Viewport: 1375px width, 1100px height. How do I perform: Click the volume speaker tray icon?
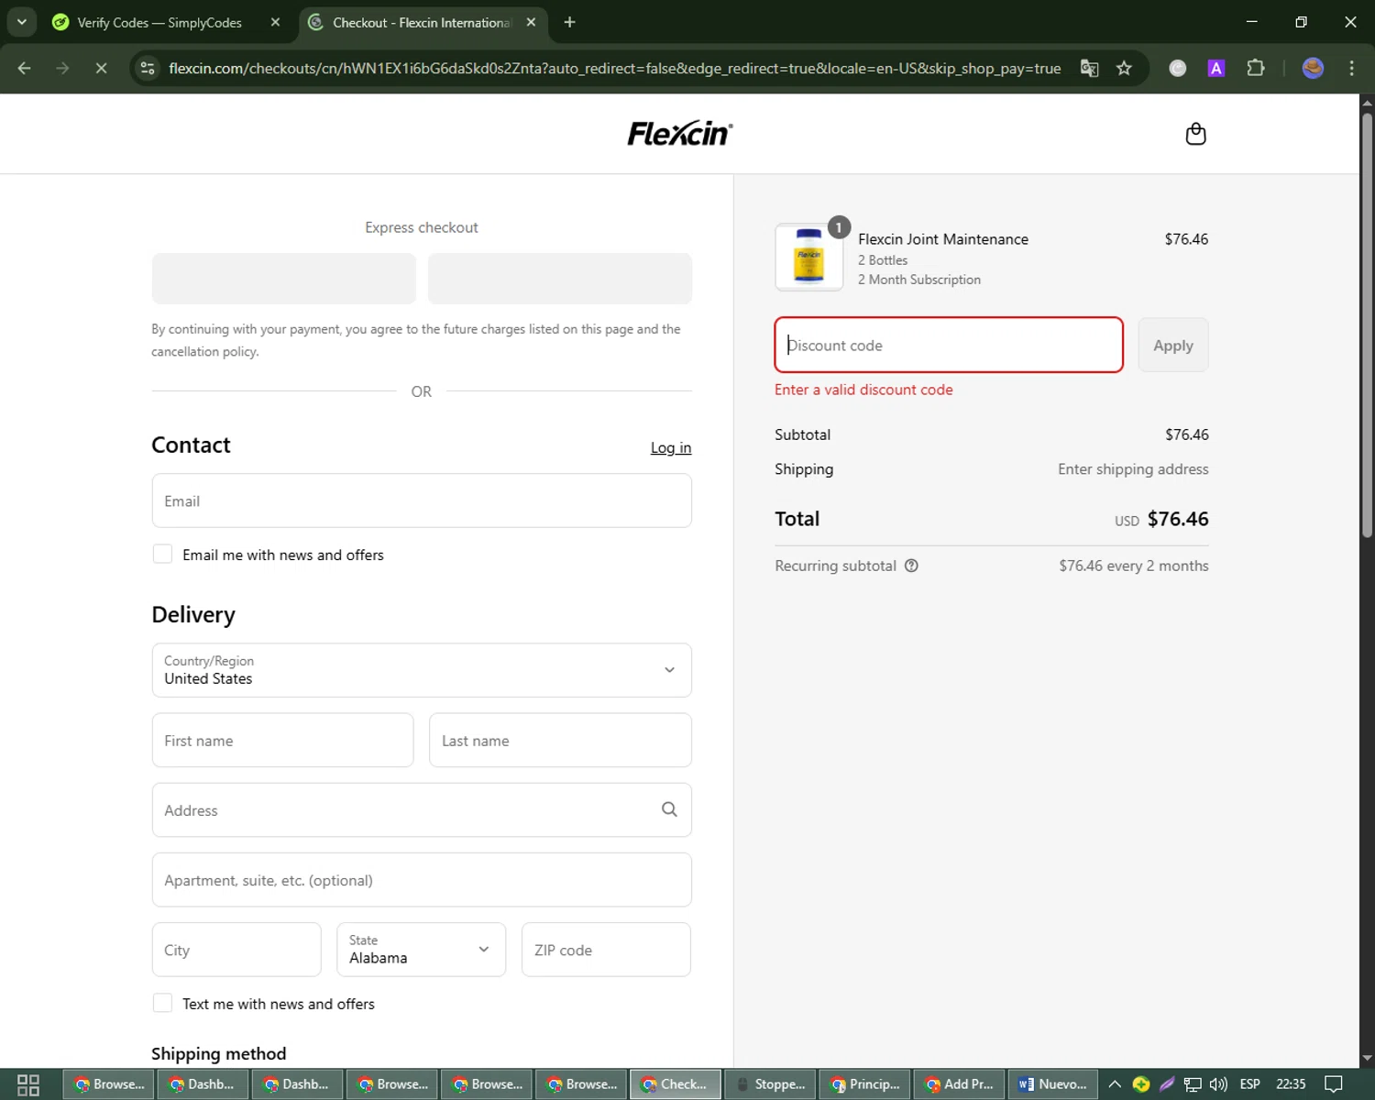pyautogui.click(x=1218, y=1084)
